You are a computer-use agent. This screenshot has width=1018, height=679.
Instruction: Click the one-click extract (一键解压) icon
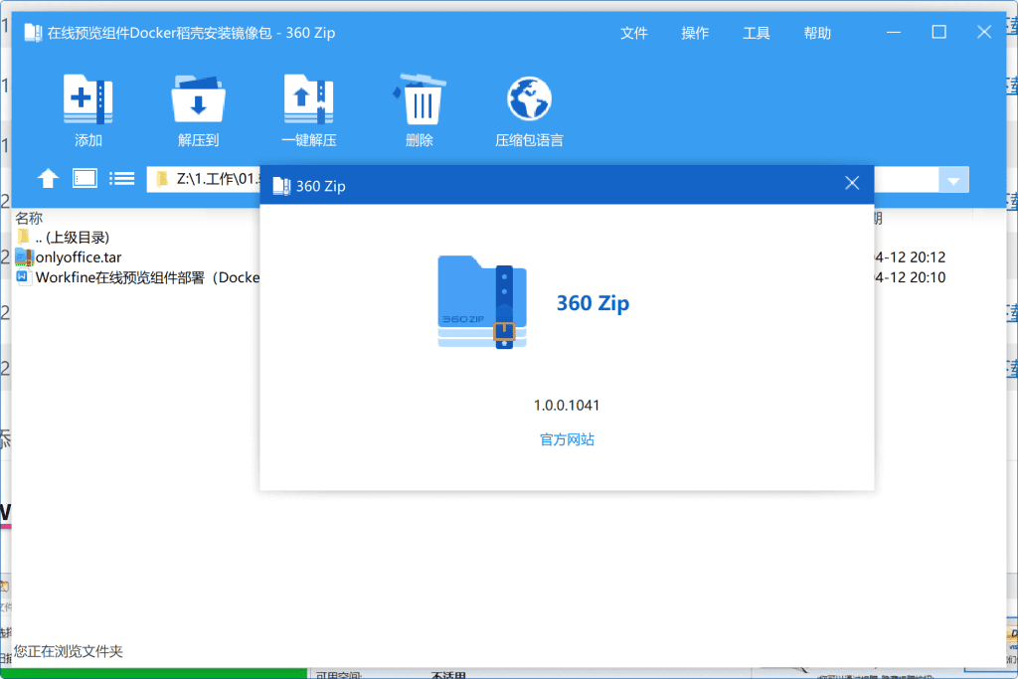click(308, 99)
